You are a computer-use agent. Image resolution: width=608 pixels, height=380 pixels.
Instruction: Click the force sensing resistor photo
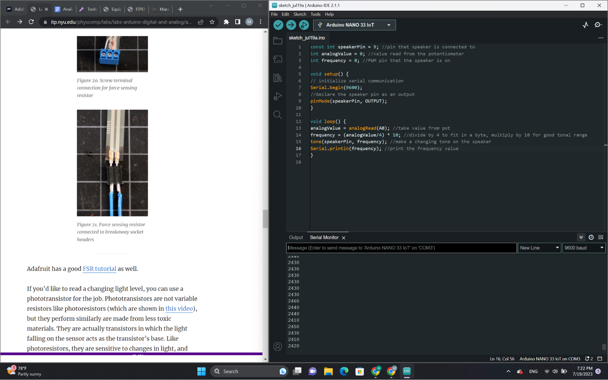pyautogui.click(x=112, y=163)
